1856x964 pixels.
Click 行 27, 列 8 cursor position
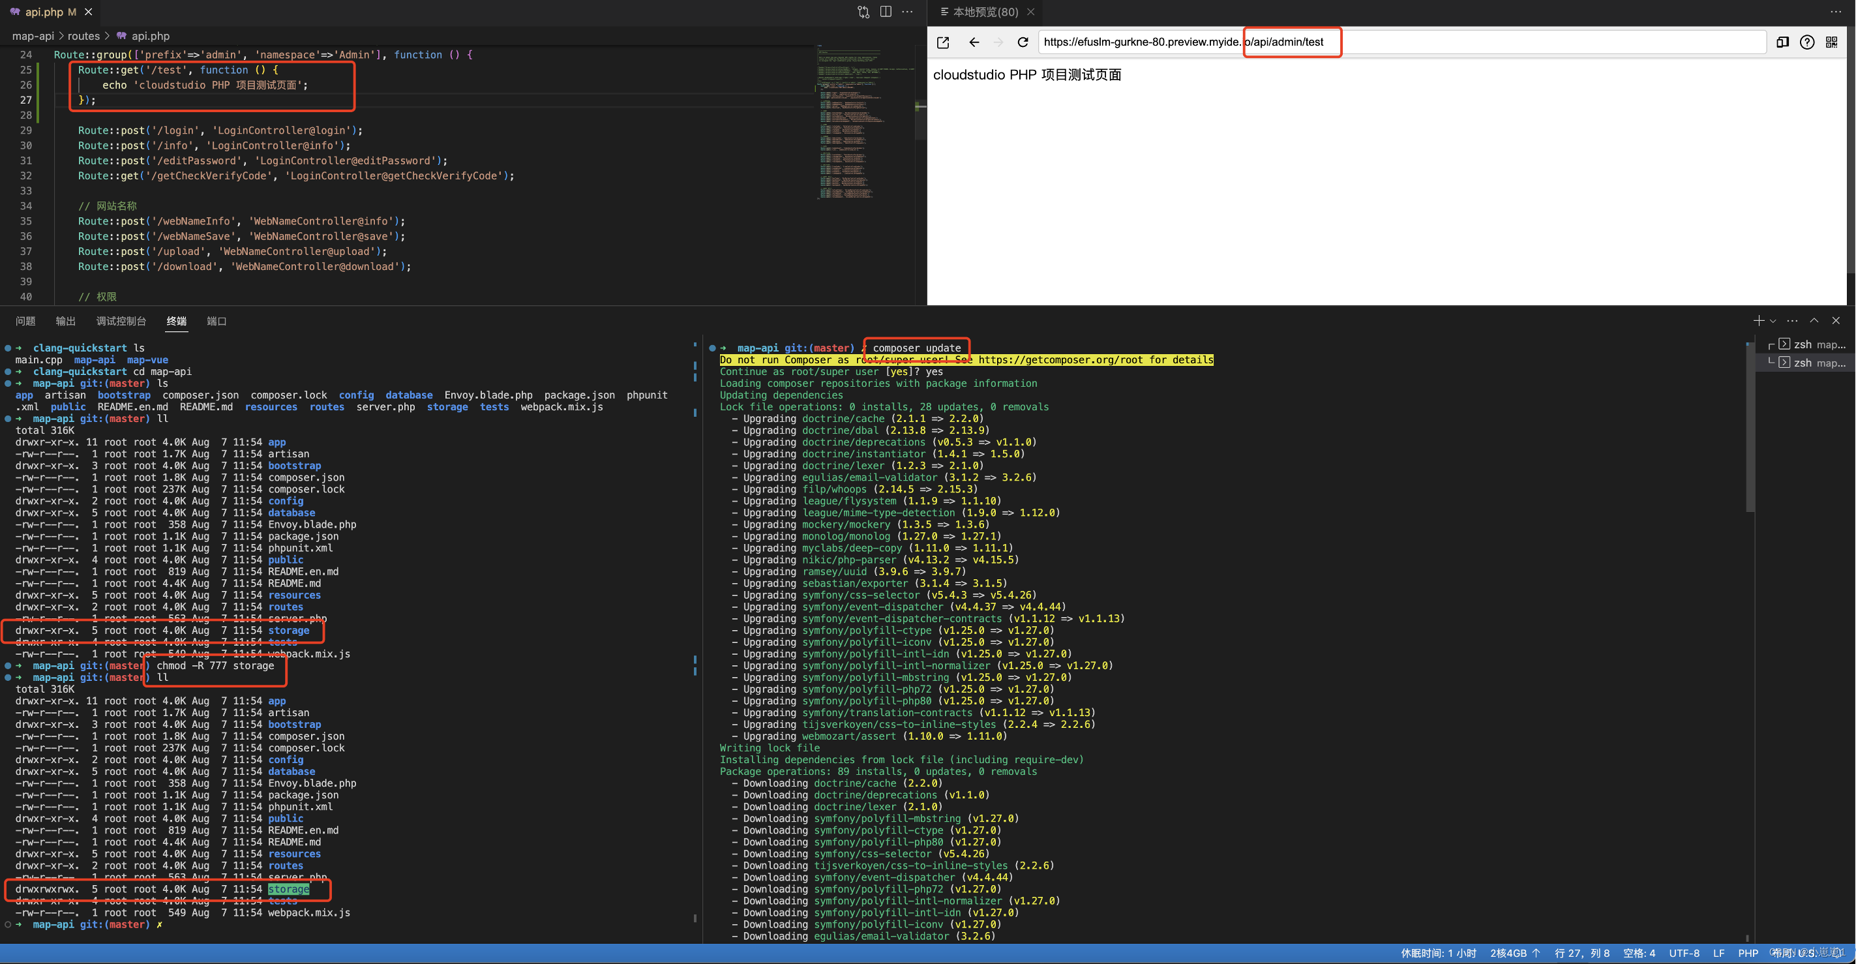(x=1582, y=953)
